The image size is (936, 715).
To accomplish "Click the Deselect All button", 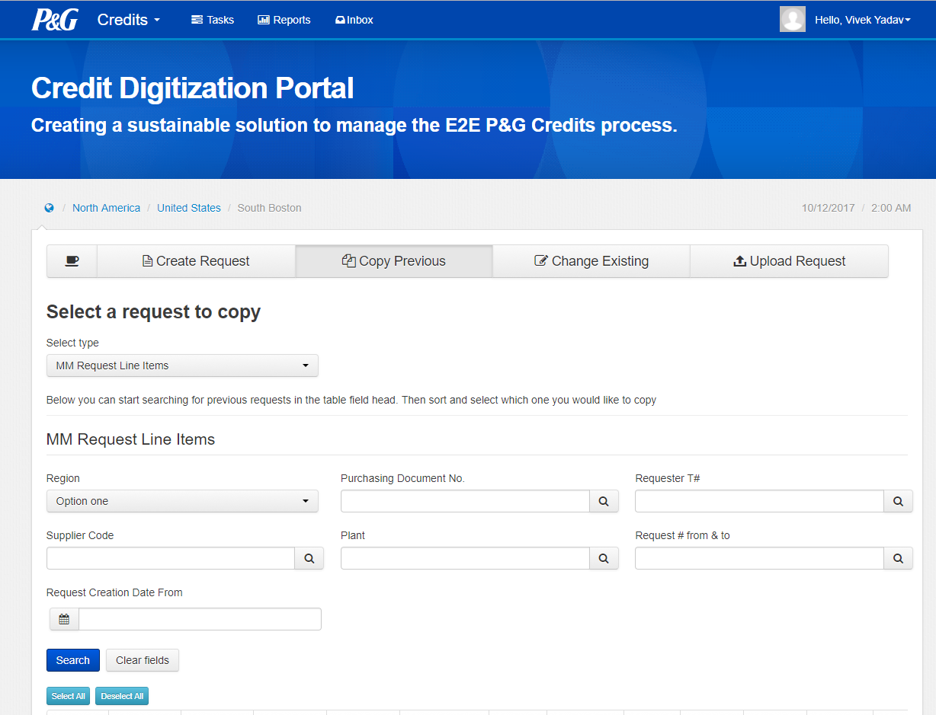I will tap(122, 696).
